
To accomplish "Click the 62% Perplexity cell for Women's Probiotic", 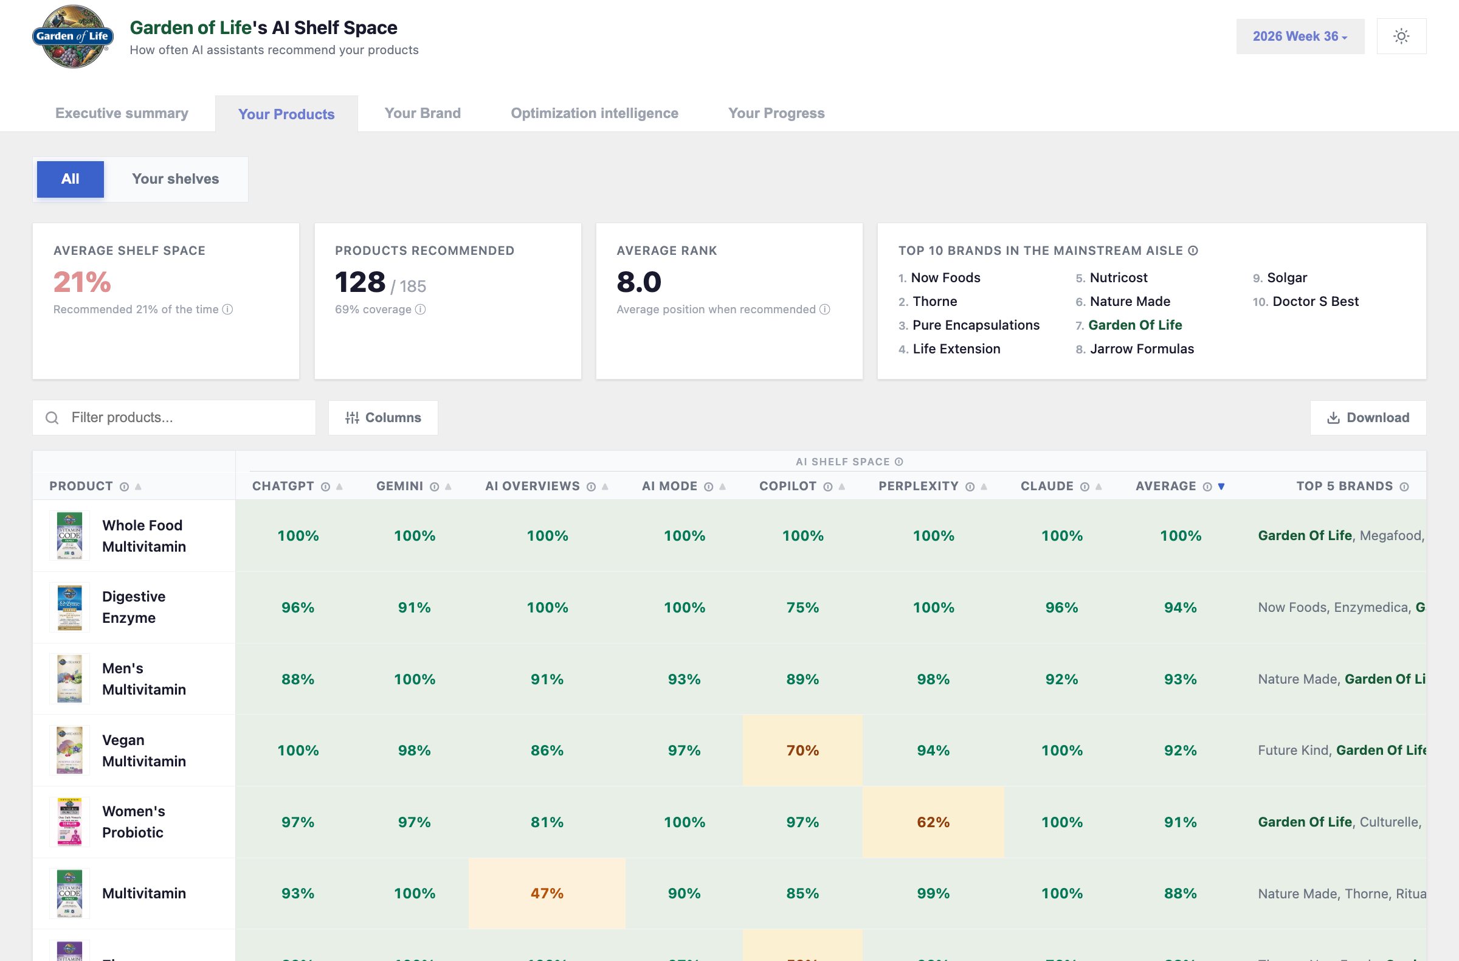I will [x=933, y=822].
